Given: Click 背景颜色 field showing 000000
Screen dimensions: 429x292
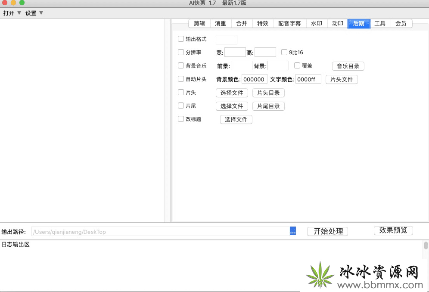Looking at the screenshot, I should tap(255, 79).
